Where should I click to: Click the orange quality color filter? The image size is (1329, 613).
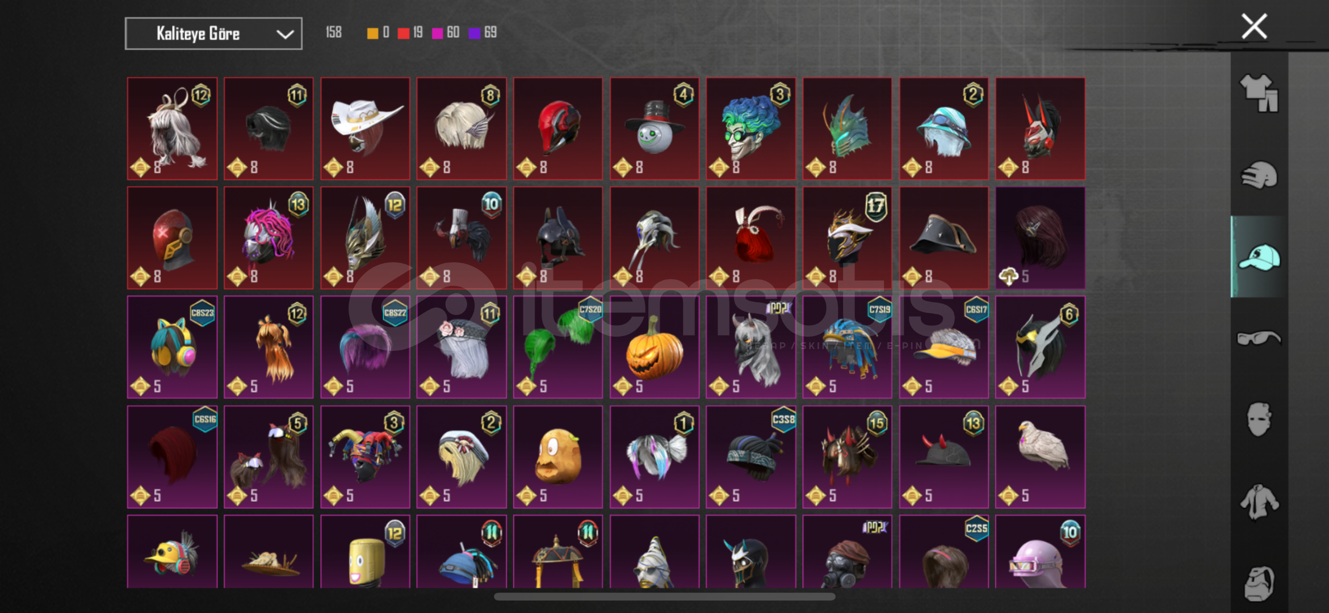378,33
